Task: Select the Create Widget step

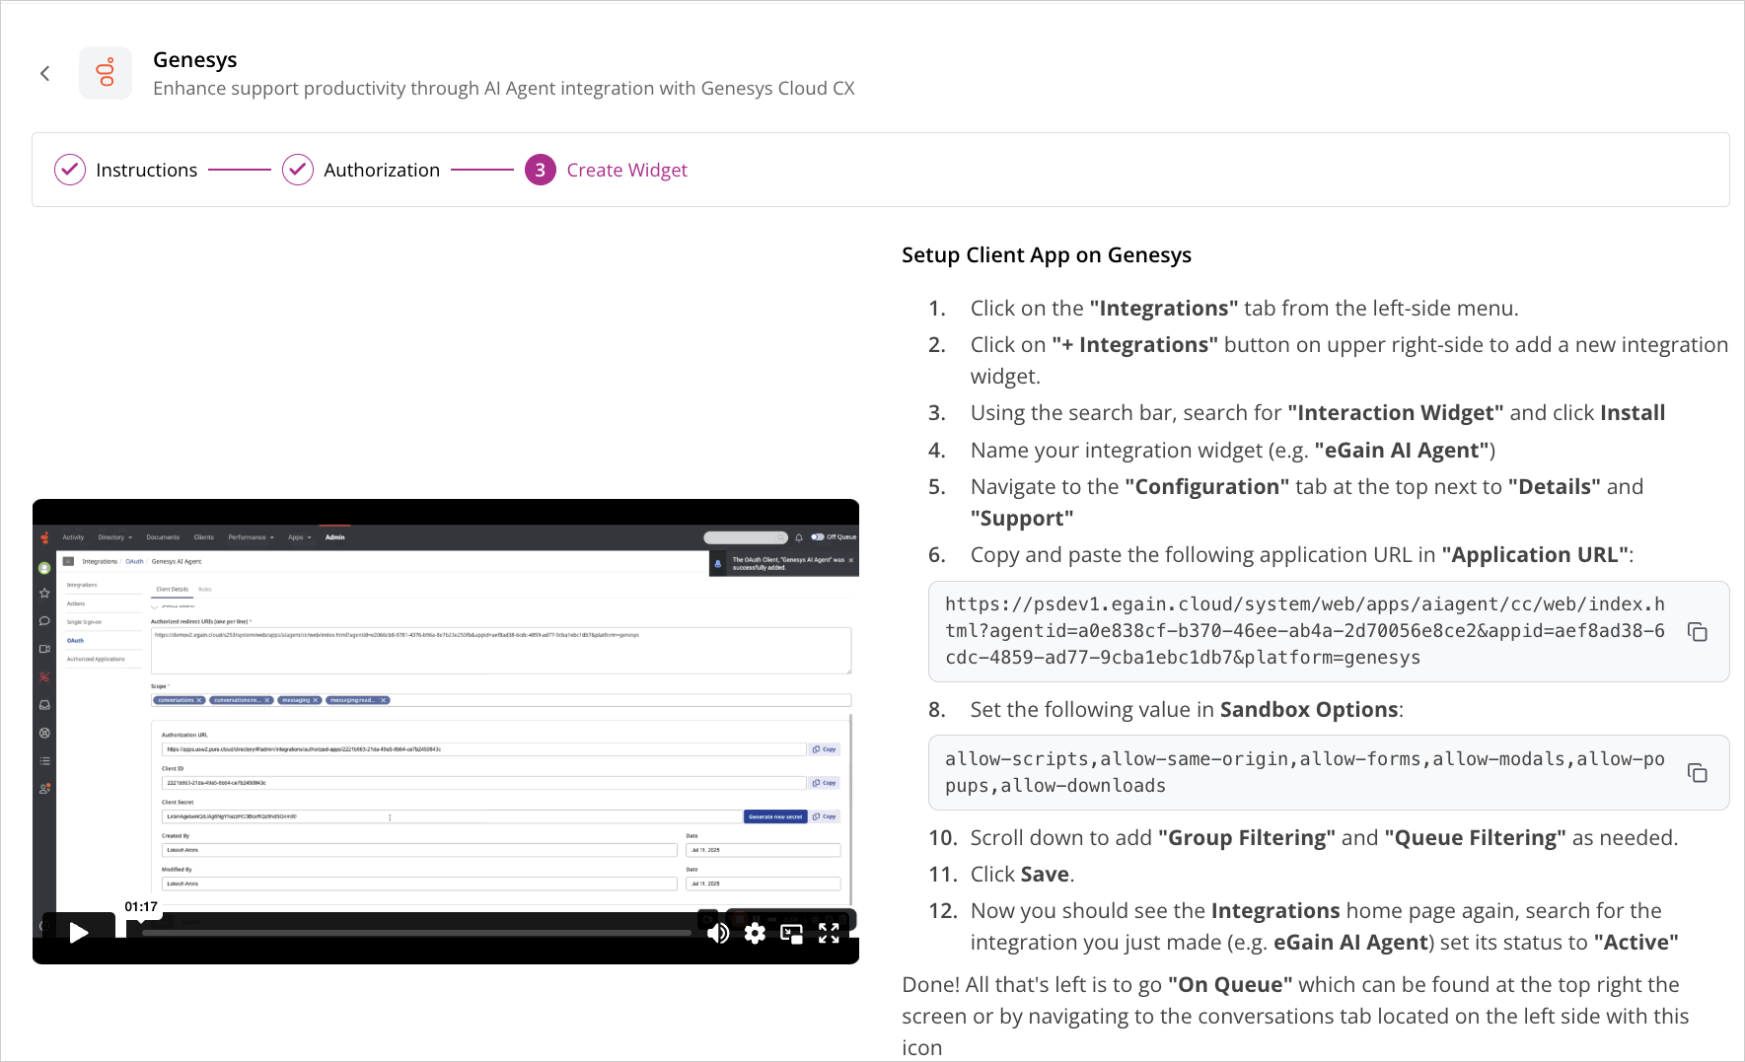Action: pyautogui.click(x=626, y=170)
